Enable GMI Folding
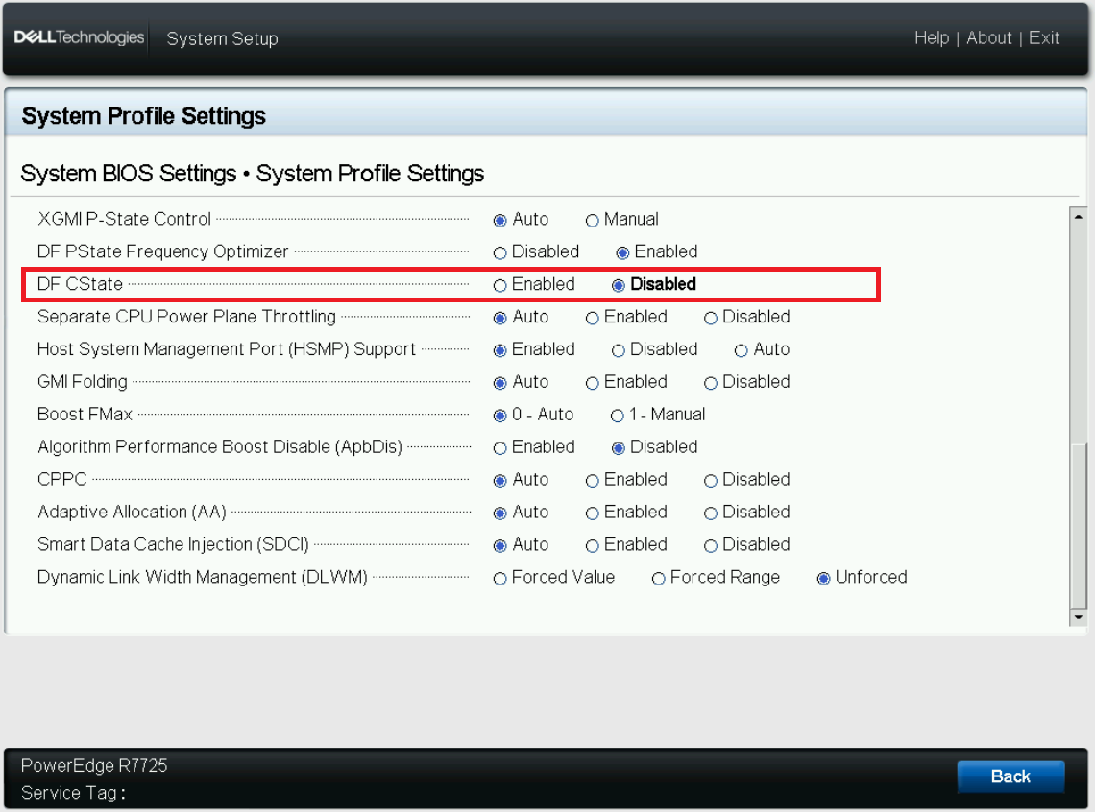Viewport: 1095px width, 812px height. click(x=593, y=382)
